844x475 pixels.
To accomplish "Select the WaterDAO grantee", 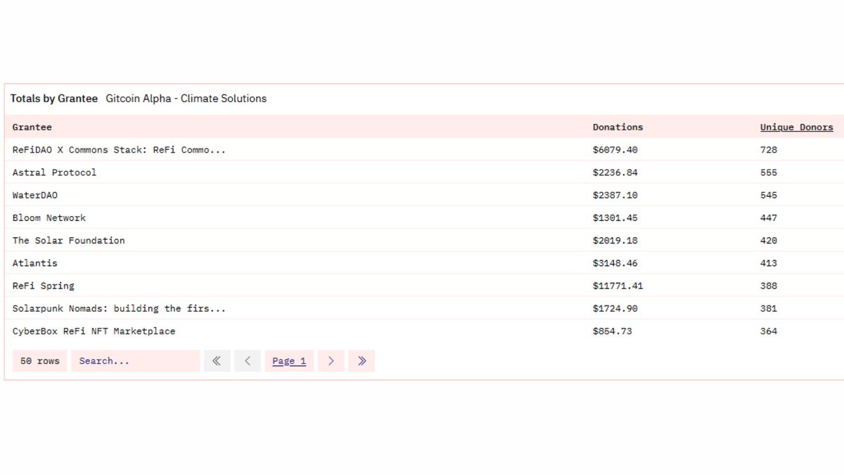I will tap(35, 195).
